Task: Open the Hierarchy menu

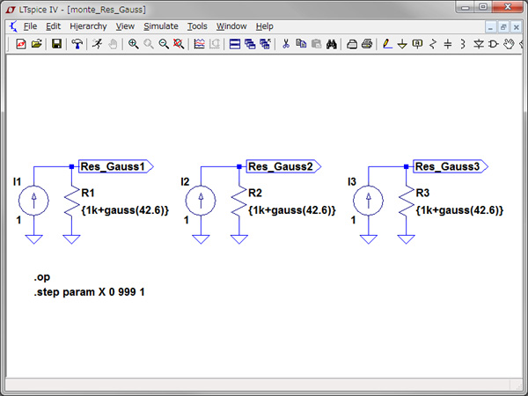Action: pyautogui.click(x=87, y=26)
